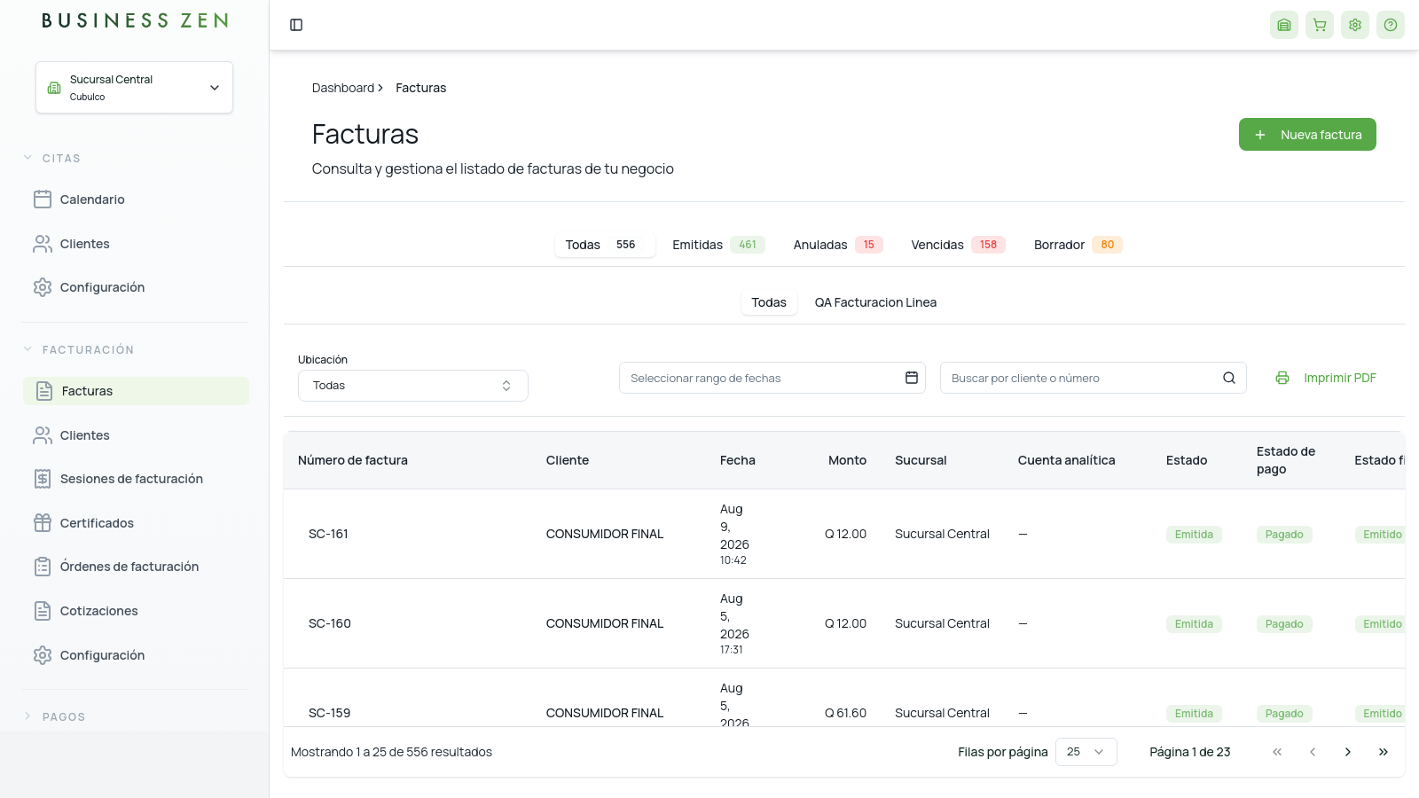The image size is (1419, 798).
Task: Click the search magnifier icon
Action: tap(1229, 378)
